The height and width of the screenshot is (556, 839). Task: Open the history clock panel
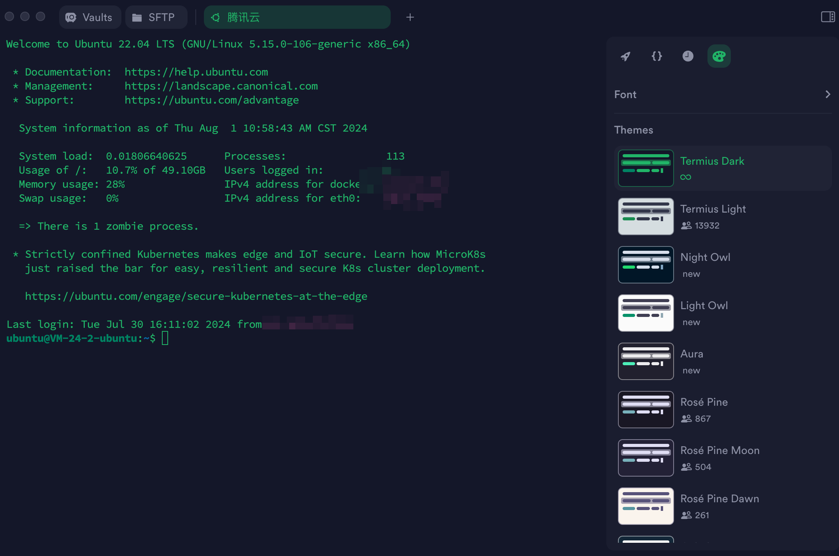tap(688, 56)
